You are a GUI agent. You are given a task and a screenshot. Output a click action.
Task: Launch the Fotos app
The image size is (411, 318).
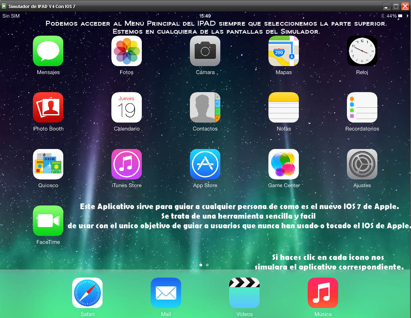126,51
